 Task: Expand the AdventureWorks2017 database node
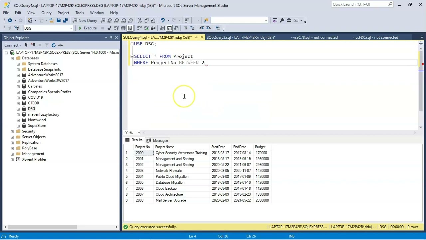tap(18, 75)
